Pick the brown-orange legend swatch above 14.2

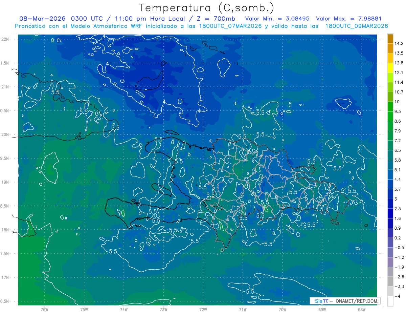coord(390,39)
